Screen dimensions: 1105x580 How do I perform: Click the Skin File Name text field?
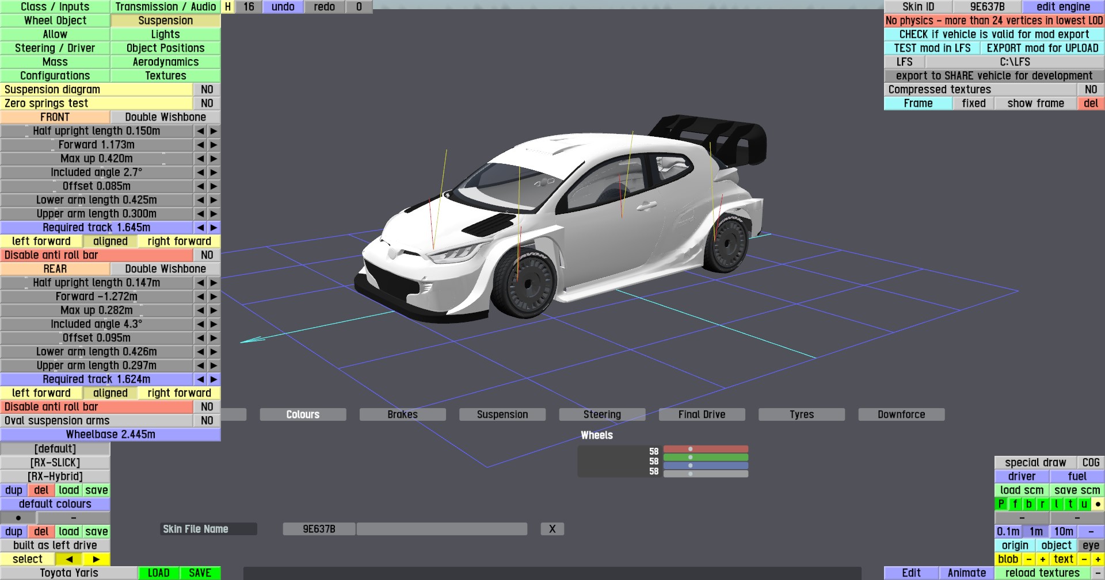[442, 529]
